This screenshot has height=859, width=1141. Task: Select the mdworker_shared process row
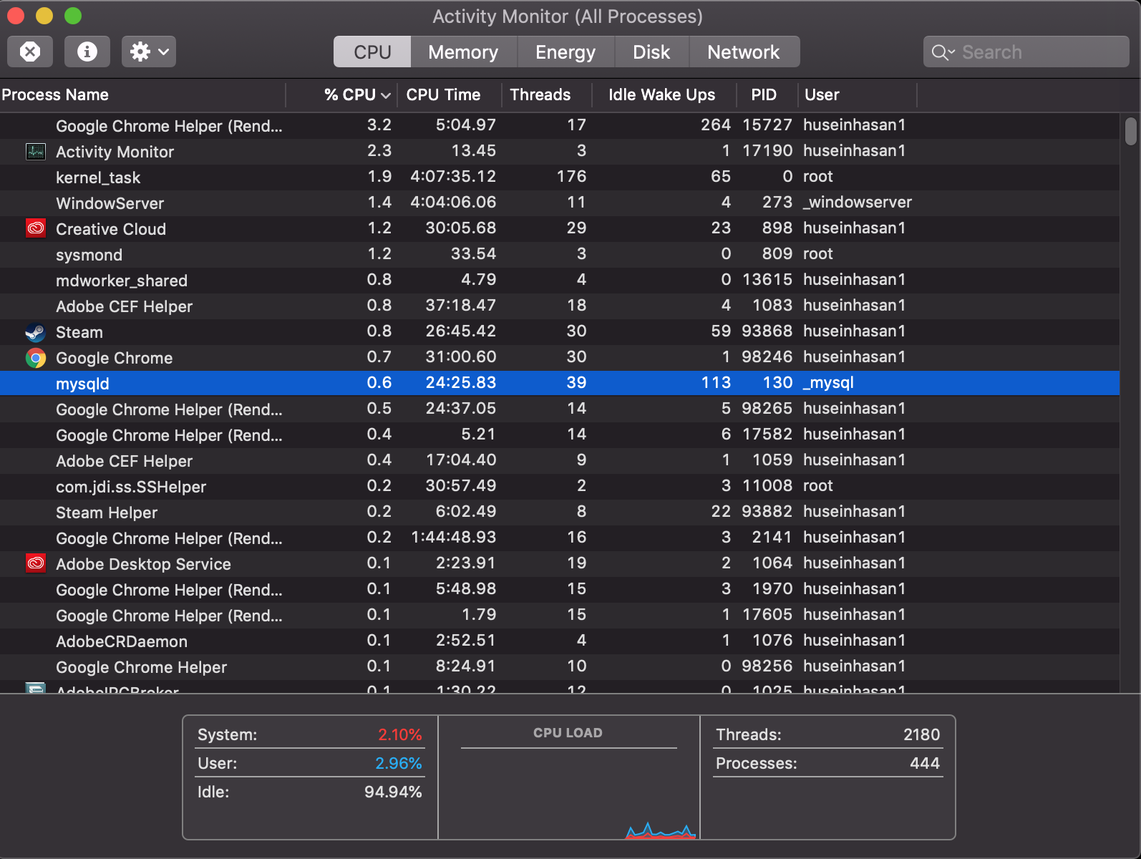click(560, 281)
